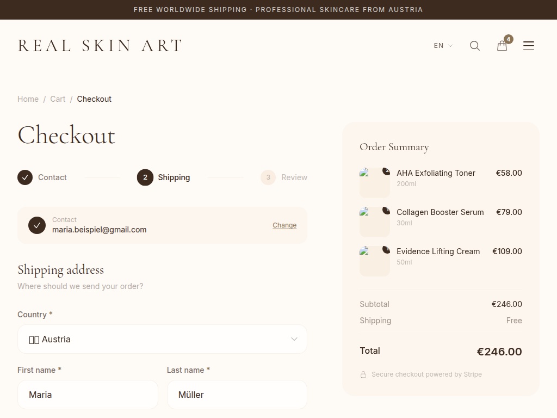The height and width of the screenshot is (418, 557).
Task: Go to Home in the breadcrumb
Action: [x=28, y=99]
